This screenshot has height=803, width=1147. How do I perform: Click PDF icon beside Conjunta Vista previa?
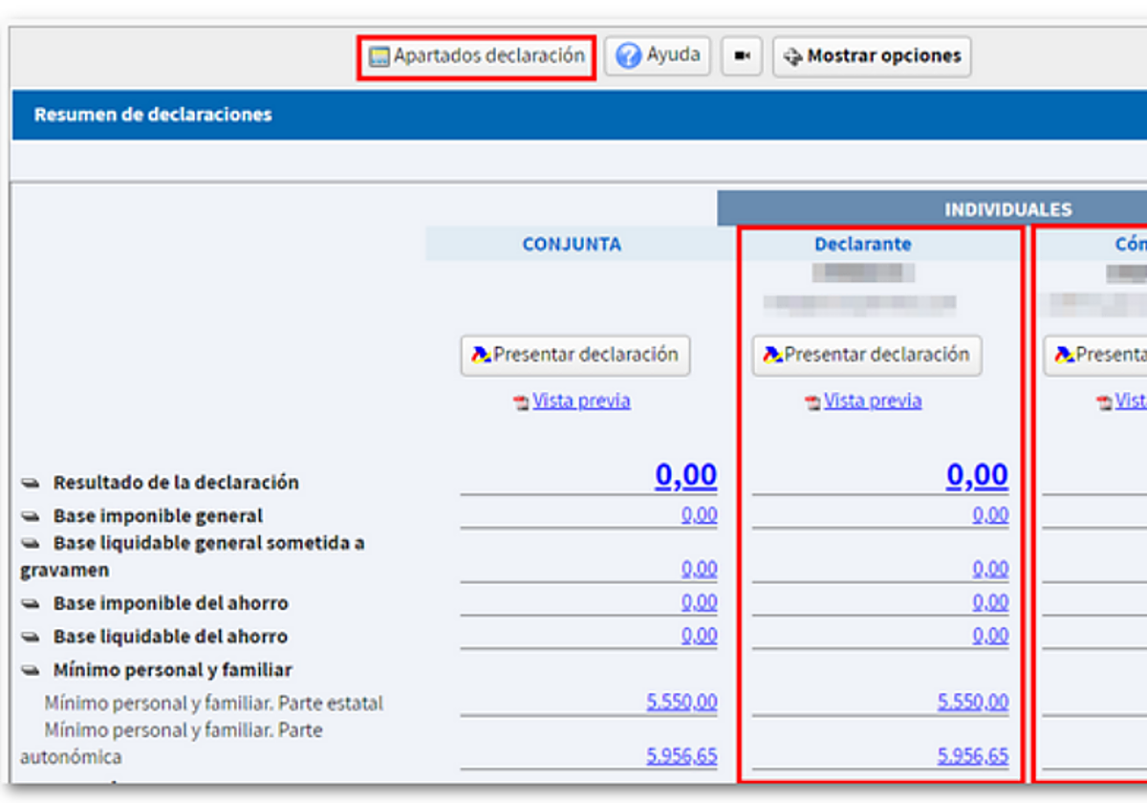coord(521,402)
